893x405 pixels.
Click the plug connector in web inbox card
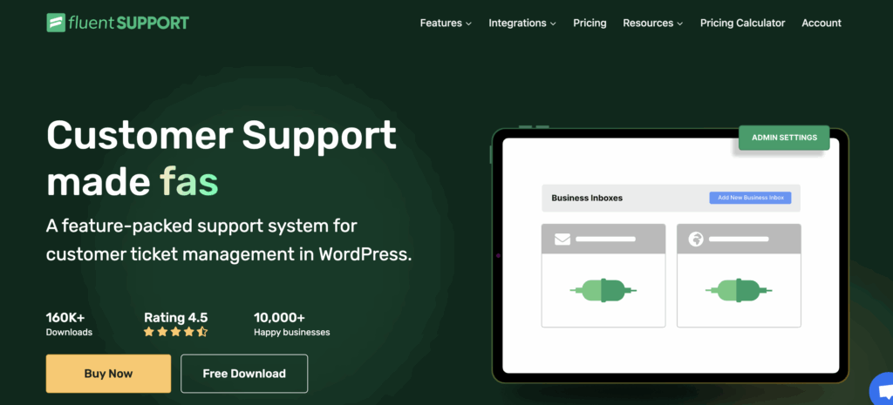[x=739, y=290]
